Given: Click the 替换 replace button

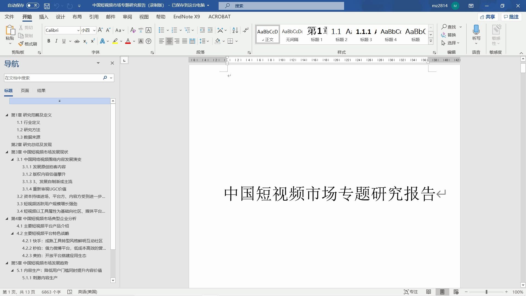Looking at the screenshot, I should tap(448, 35).
